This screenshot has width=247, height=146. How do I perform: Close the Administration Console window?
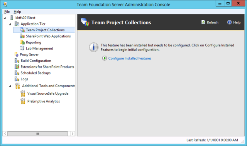(x=239, y=3)
